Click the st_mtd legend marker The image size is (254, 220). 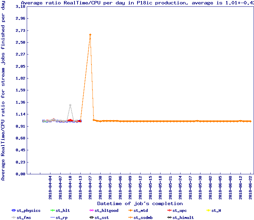pos(130,211)
